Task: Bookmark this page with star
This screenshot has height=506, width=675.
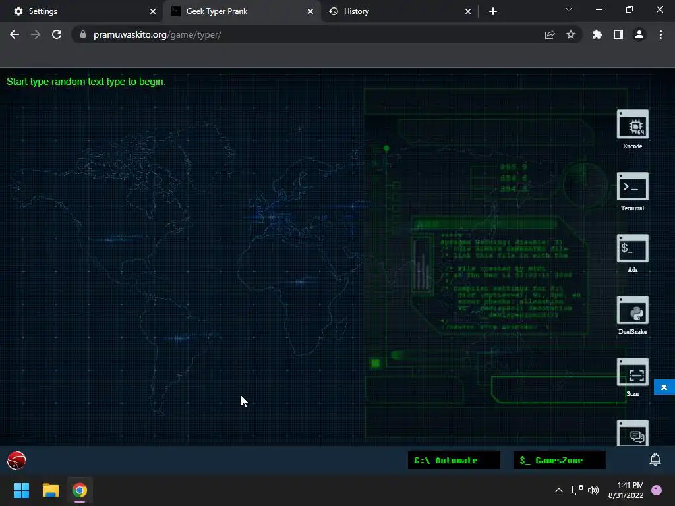Action: tap(571, 34)
